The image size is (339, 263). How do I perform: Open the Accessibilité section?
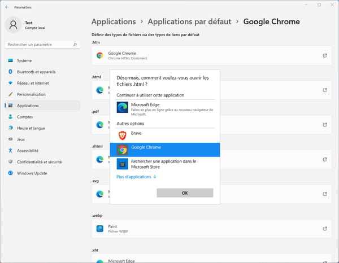coord(42,151)
